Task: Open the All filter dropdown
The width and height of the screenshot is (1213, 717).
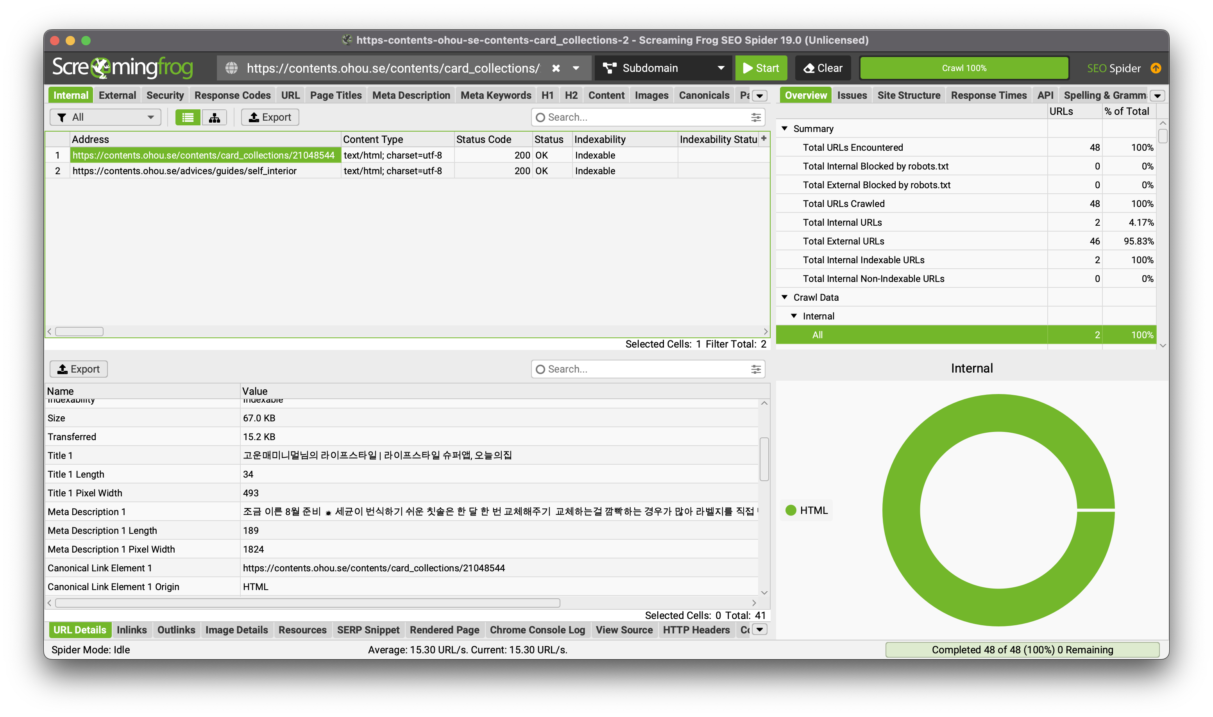Action: click(106, 118)
